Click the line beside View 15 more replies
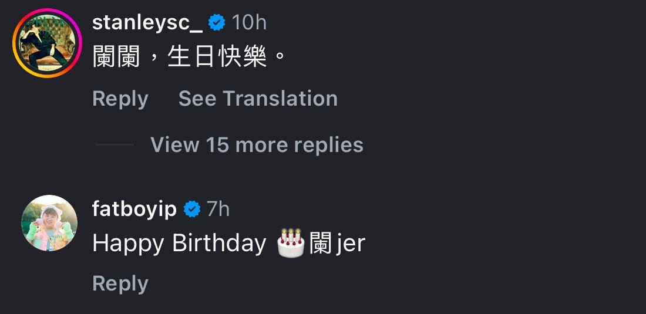 coord(114,145)
